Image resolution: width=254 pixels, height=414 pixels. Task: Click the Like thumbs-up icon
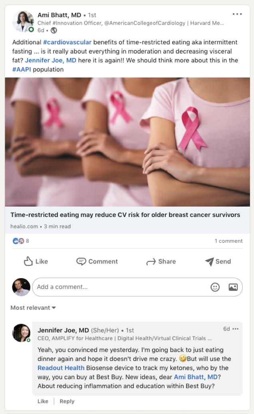pyautogui.click(x=28, y=261)
